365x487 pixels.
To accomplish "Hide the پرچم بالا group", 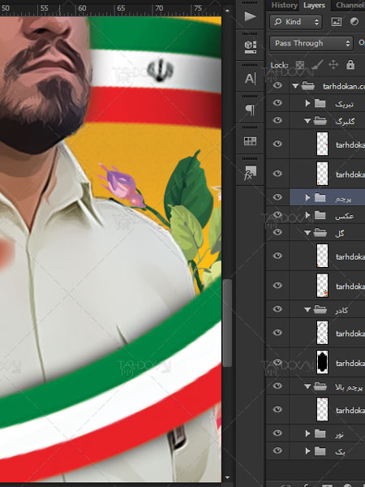I will point(277,386).
